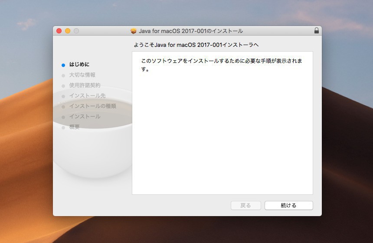Click the installer package icon in title

(134, 31)
